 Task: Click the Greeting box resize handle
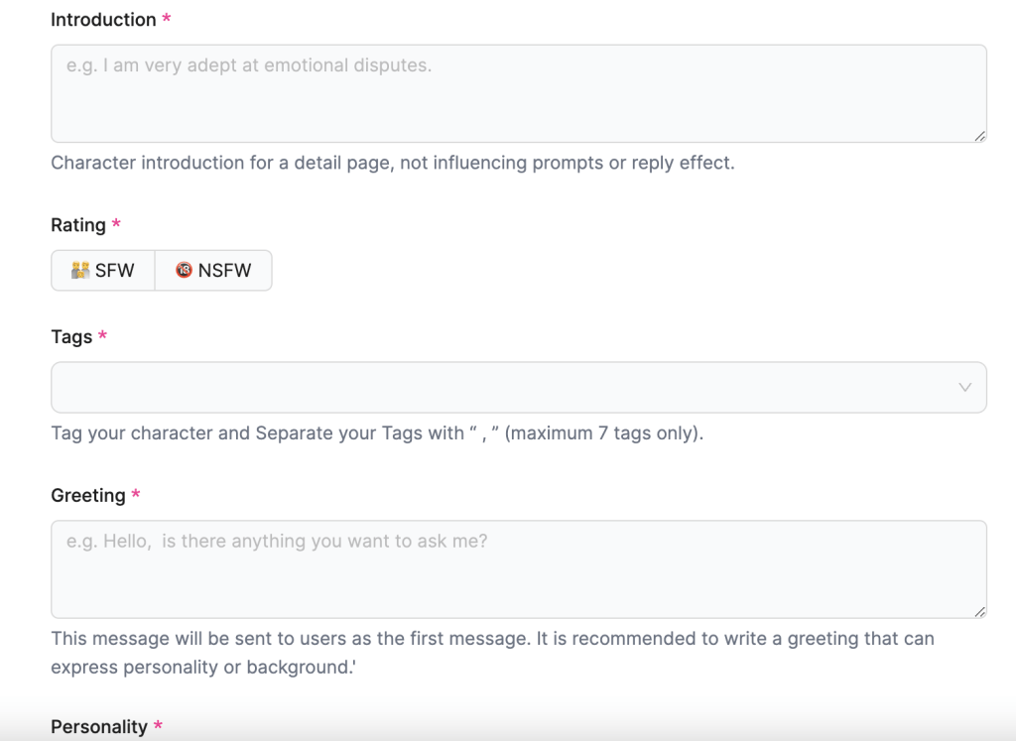[x=979, y=612]
